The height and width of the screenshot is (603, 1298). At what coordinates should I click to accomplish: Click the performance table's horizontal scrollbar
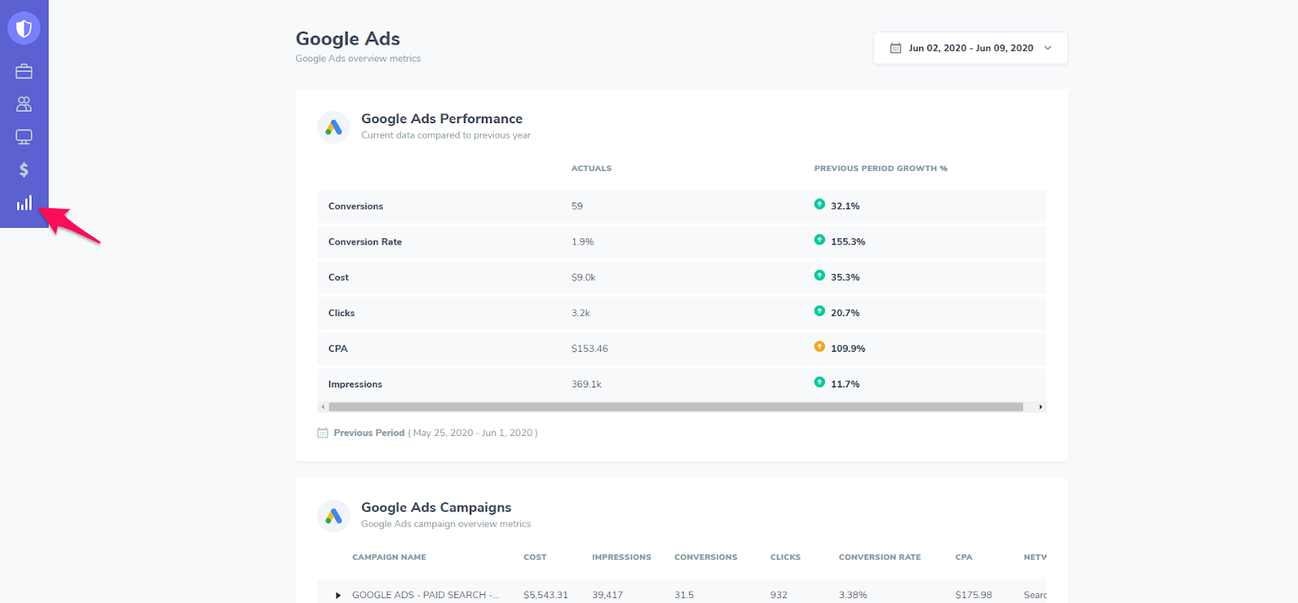675,407
